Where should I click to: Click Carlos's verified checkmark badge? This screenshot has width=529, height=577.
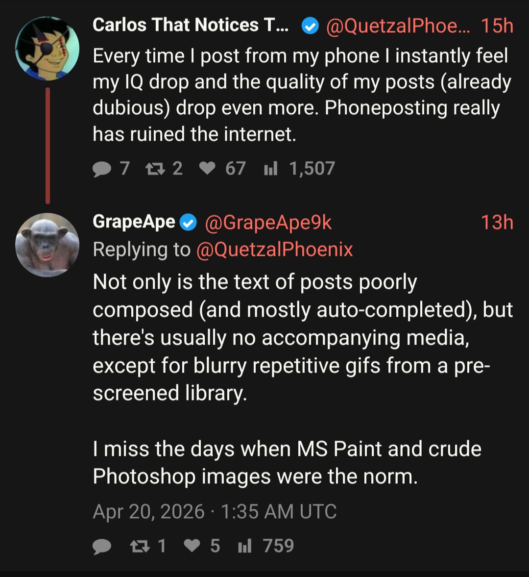310,26
